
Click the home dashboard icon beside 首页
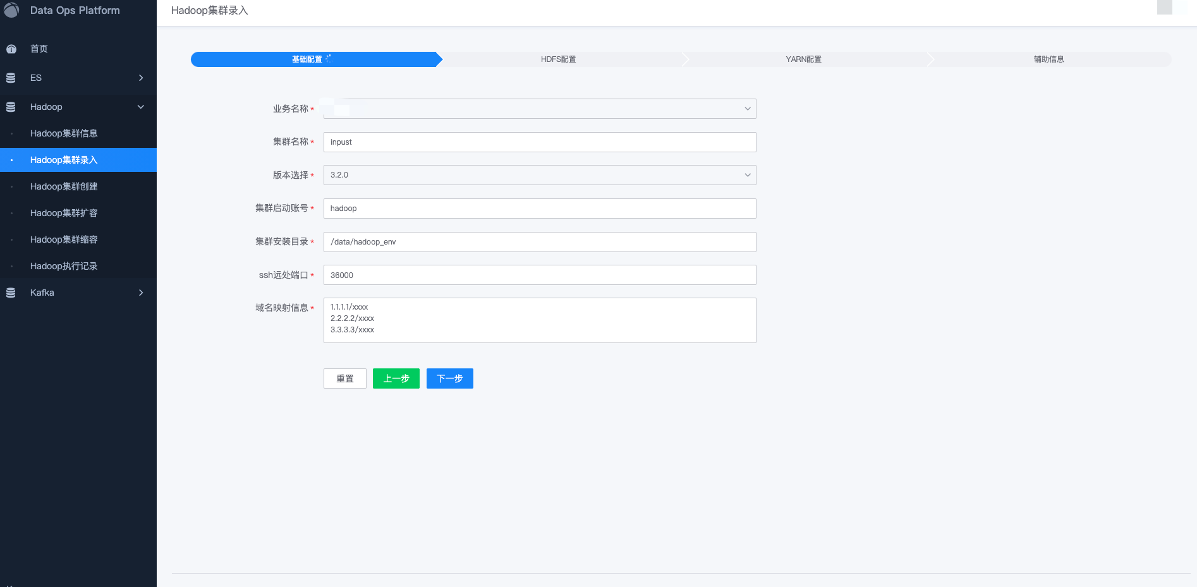(11, 49)
